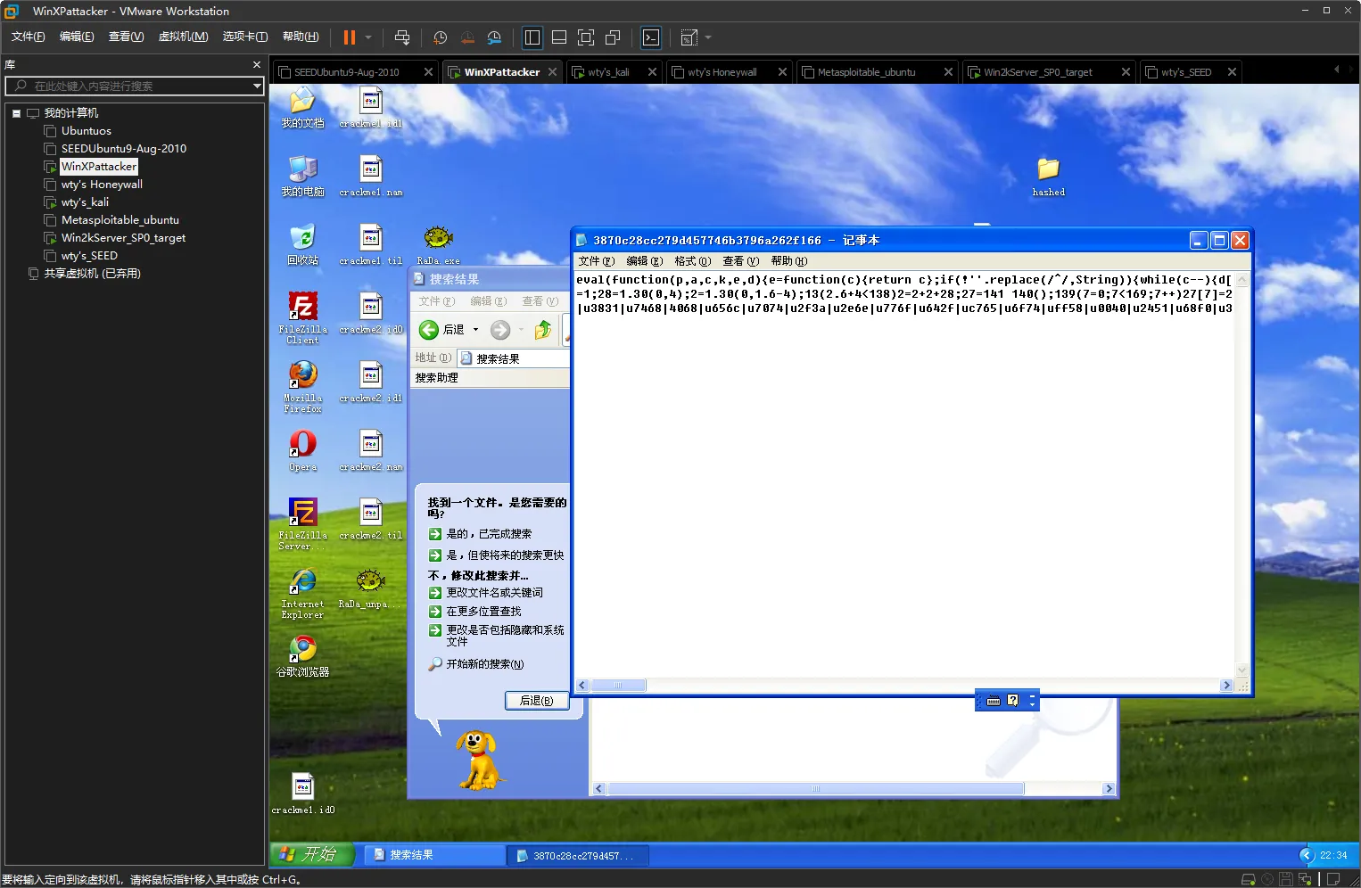Click the language bar keyboard icon
This screenshot has height=888, width=1361.
pyautogui.click(x=994, y=701)
